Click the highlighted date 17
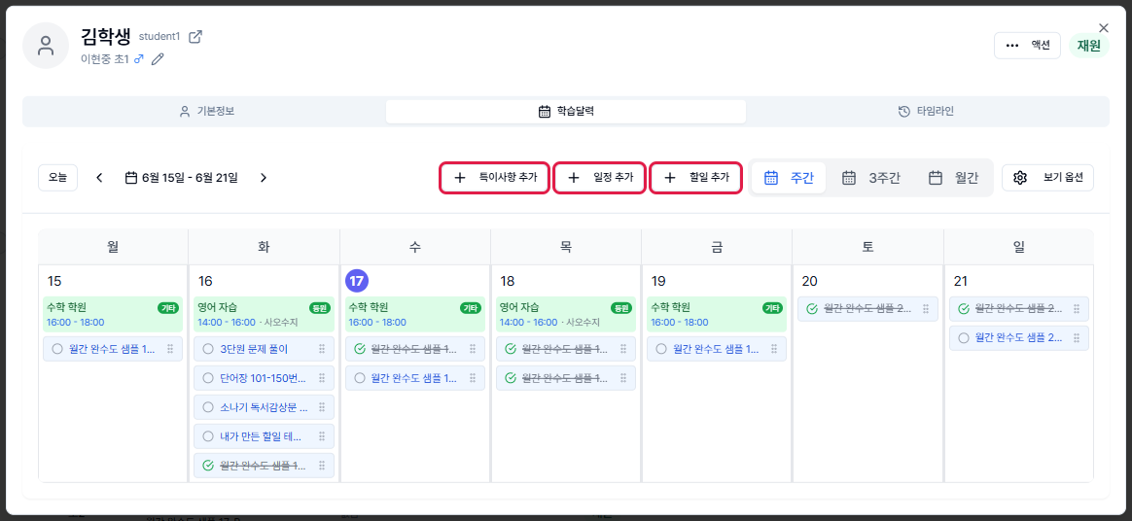This screenshot has width=1132, height=521. pyautogui.click(x=357, y=282)
